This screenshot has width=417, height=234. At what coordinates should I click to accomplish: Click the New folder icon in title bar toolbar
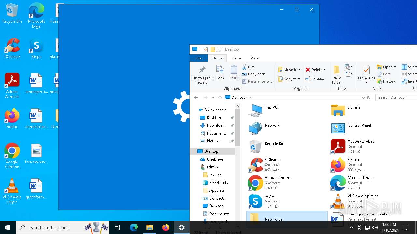click(x=213, y=49)
